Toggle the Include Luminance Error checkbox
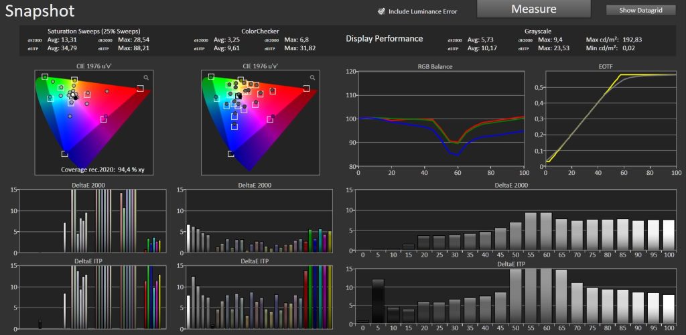Image resolution: width=686 pixels, height=335 pixels. coord(381,11)
